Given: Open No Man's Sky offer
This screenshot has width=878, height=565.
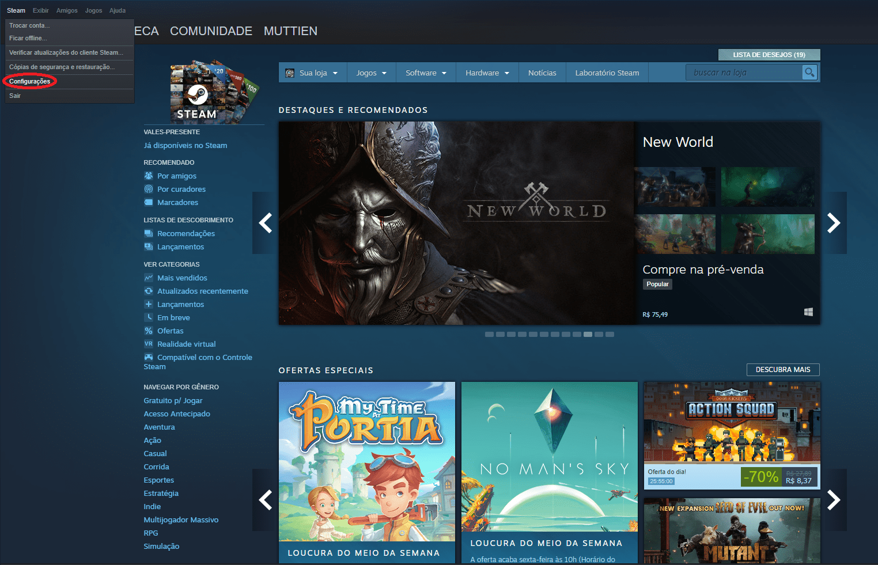Looking at the screenshot, I should pos(550,472).
